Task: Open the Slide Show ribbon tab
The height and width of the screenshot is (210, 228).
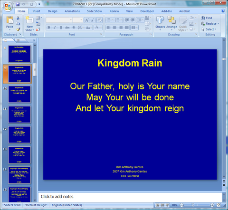Action: 95,11
